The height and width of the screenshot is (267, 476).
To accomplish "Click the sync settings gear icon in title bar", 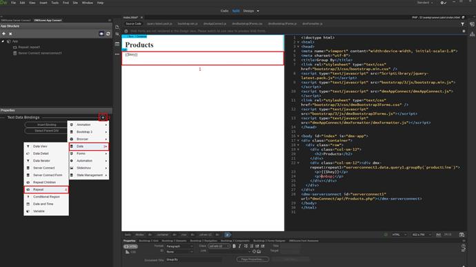I will pyautogui.click(x=443, y=3).
